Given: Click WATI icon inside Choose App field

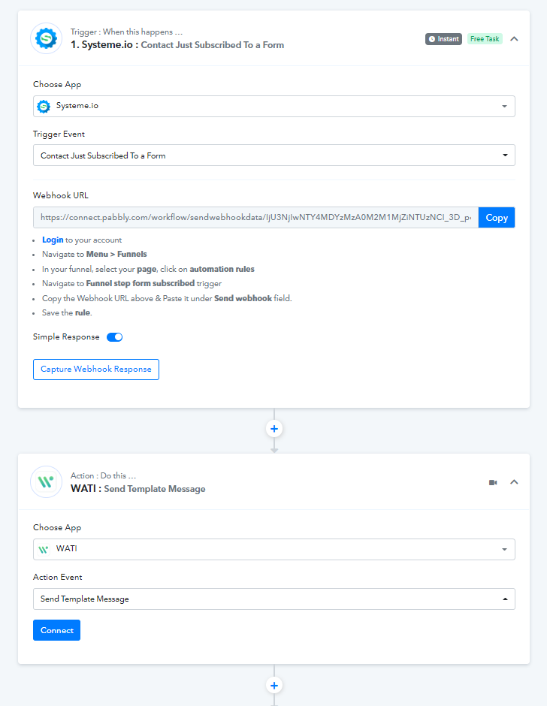Looking at the screenshot, I should click(x=44, y=549).
